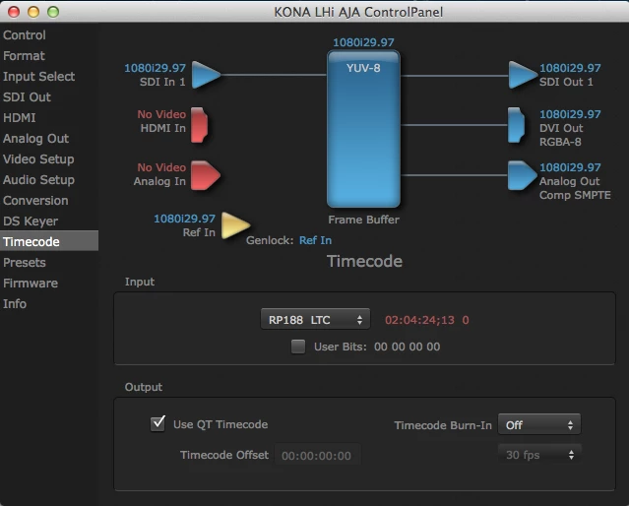Click the Timecode Offset input field

(317, 456)
